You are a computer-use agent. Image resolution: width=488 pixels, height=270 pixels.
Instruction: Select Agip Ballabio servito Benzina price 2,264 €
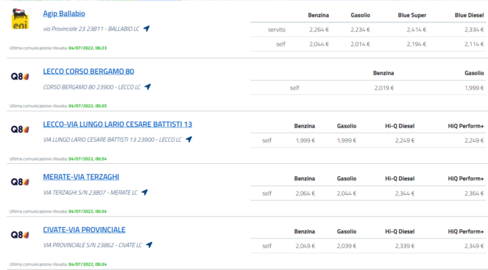pyautogui.click(x=319, y=30)
